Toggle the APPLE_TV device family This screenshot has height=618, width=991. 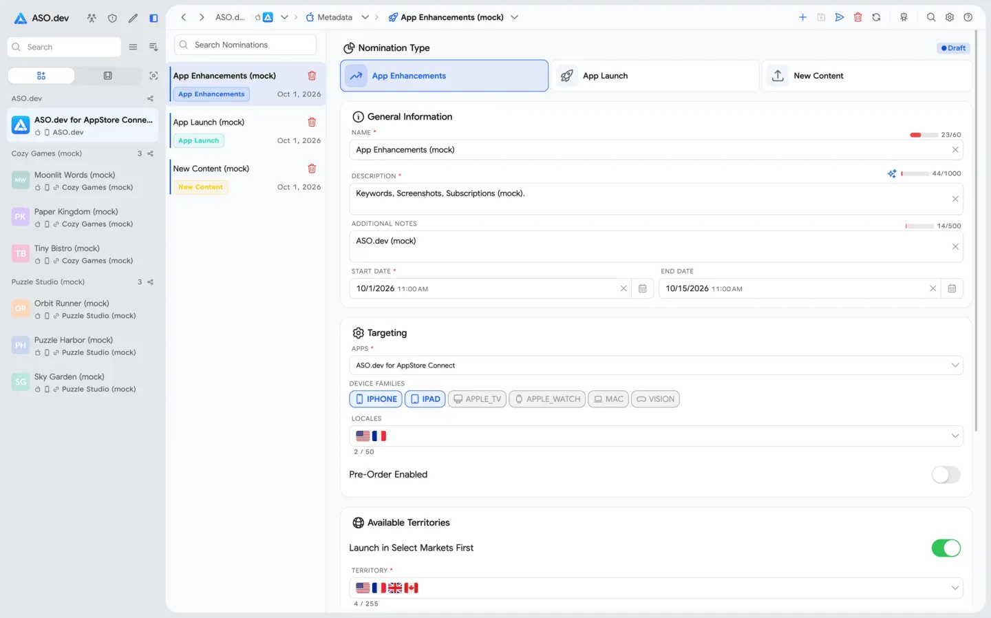477,399
